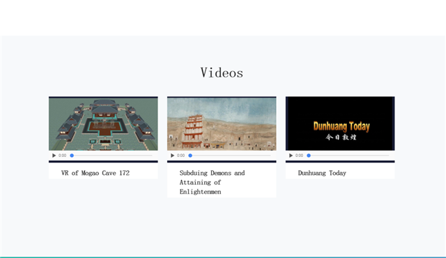Click the middle of the Subduing Demons progress track
446x258 pixels.
[x=230, y=155]
